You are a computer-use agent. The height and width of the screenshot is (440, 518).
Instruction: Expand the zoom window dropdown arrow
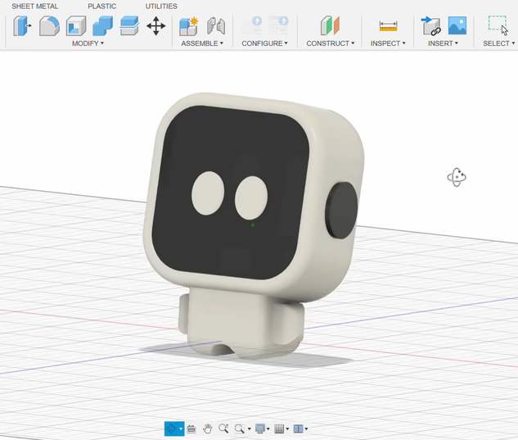click(x=249, y=429)
